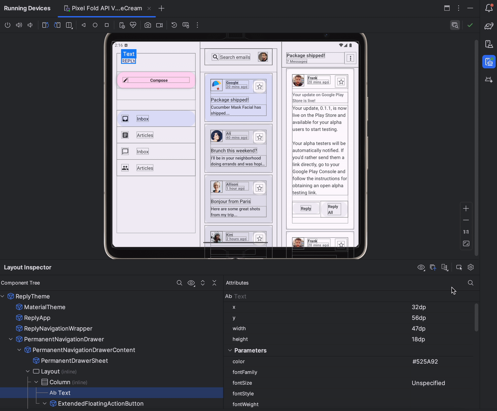Toggle view options eye in Layout Inspector
The height and width of the screenshot is (411, 497).
coord(421,267)
